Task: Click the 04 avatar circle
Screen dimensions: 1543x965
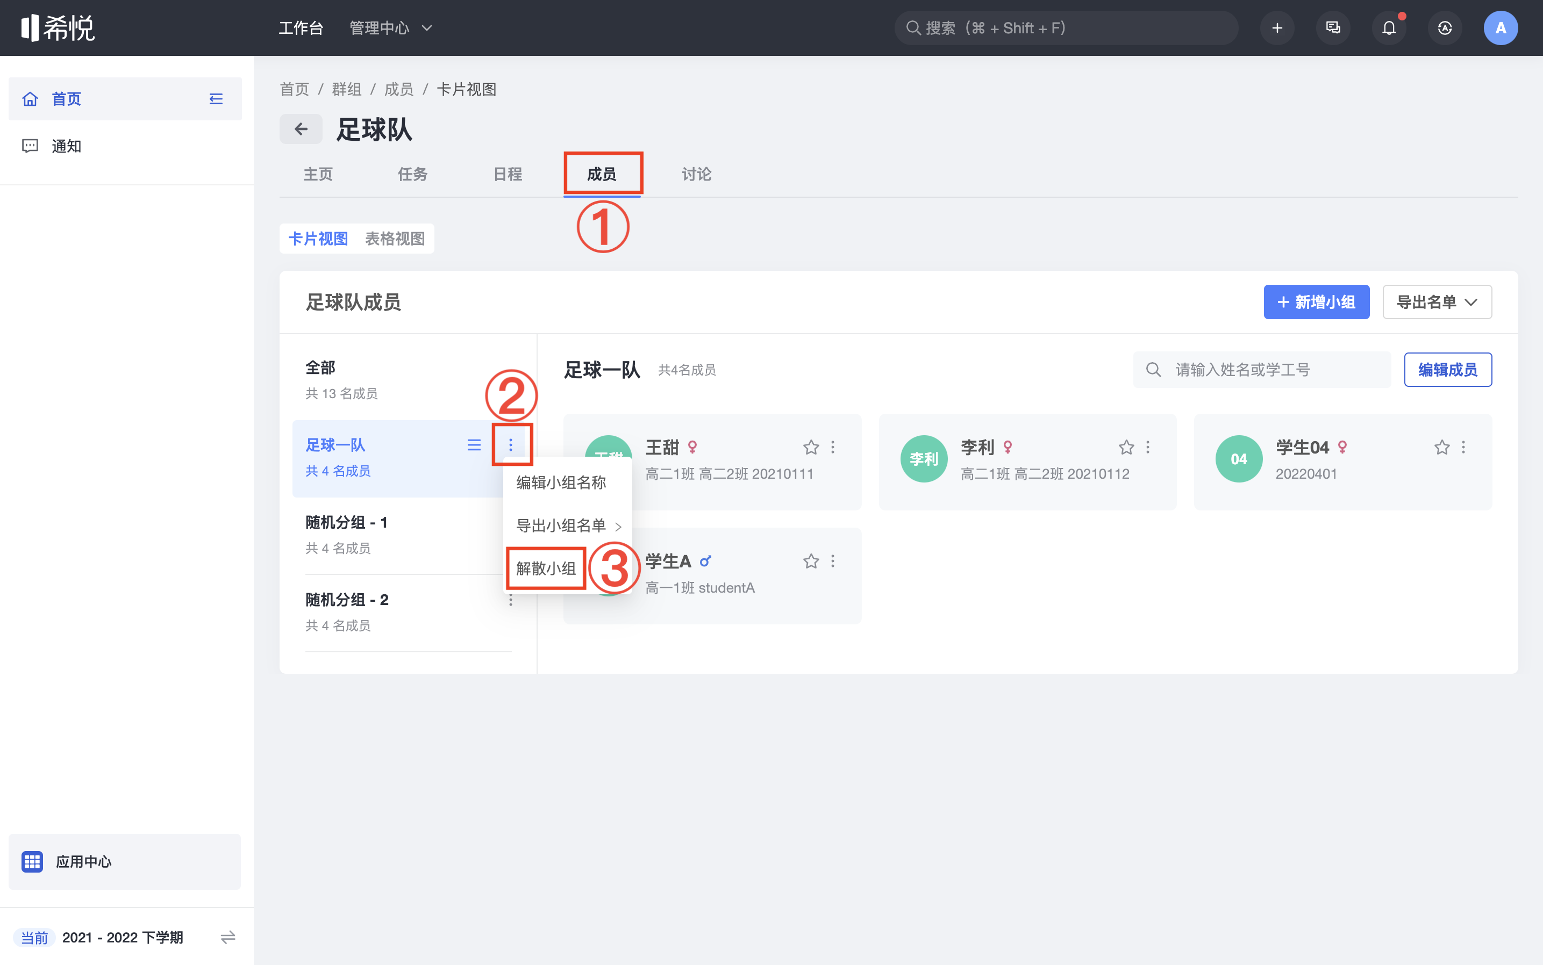Action: tap(1239, 459)
